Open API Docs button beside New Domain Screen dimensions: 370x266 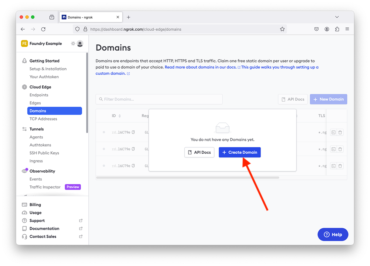293,99
